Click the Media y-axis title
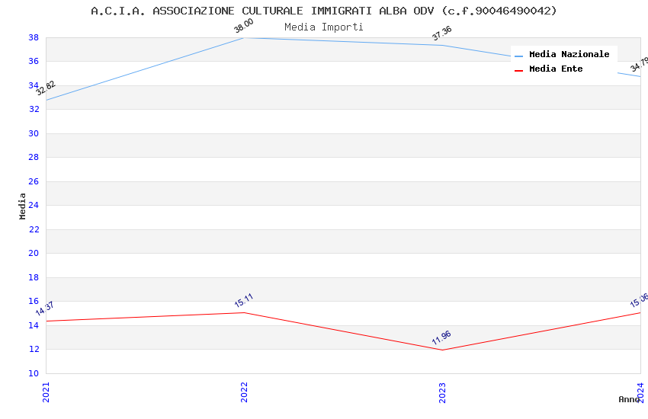Image resolution: width=648 pixels, height=419 pixels. click(22, 206)
